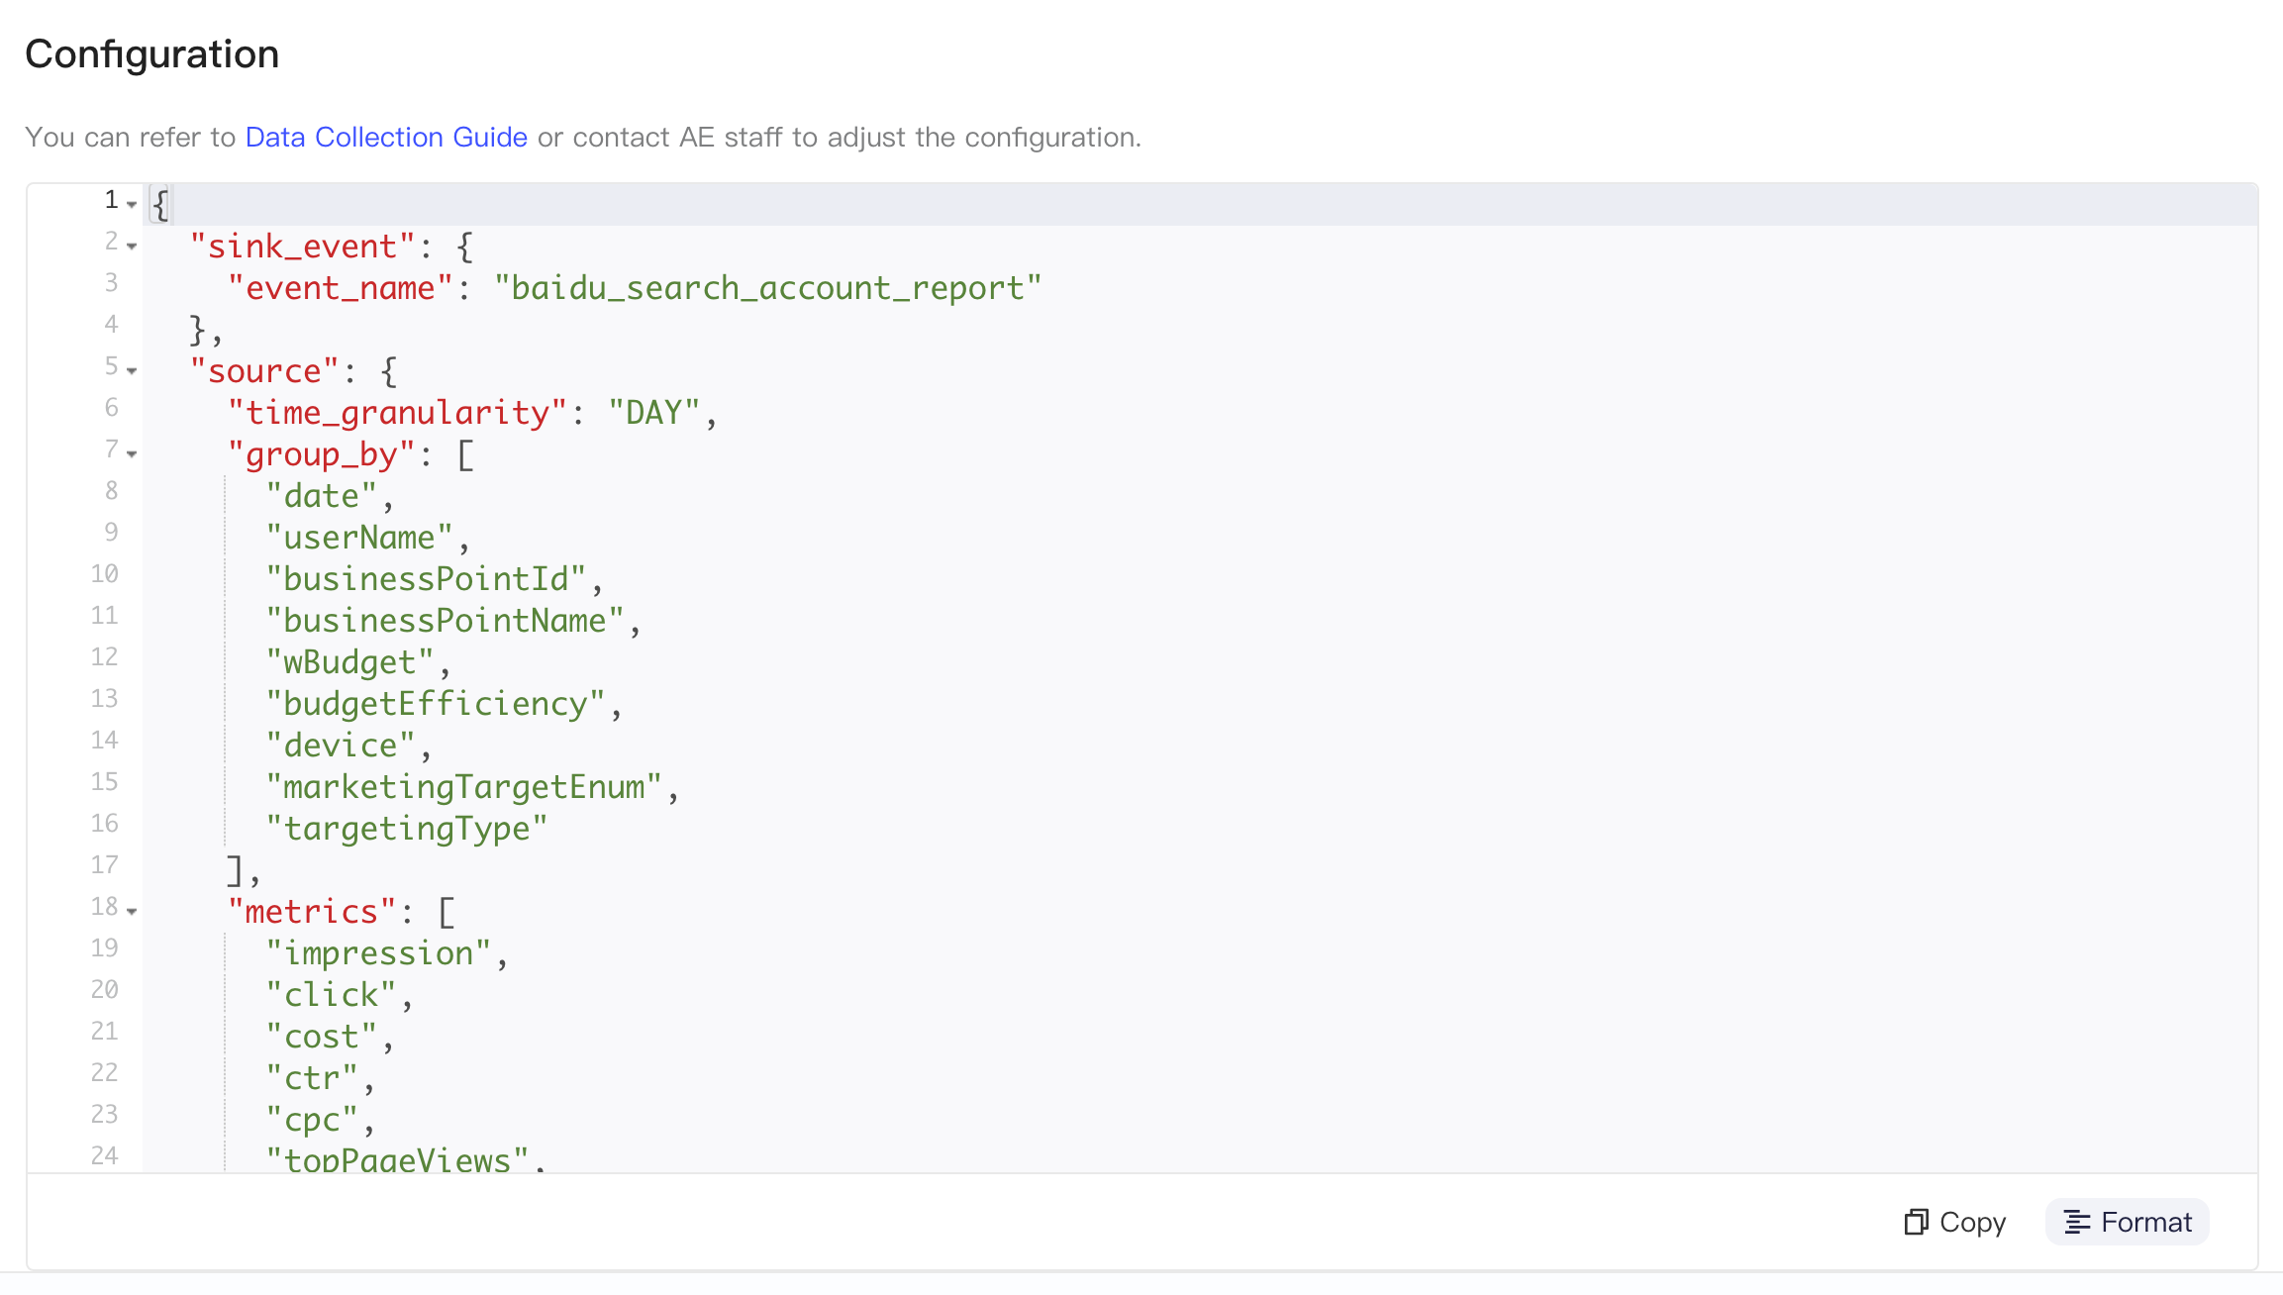Click the "impression" entry
Viewport: 2283px width, 1295px height.
coord(378,953)
